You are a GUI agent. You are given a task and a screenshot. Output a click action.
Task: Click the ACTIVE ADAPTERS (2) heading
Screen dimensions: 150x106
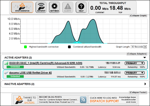pyautogui.click(x=18, y=58)
